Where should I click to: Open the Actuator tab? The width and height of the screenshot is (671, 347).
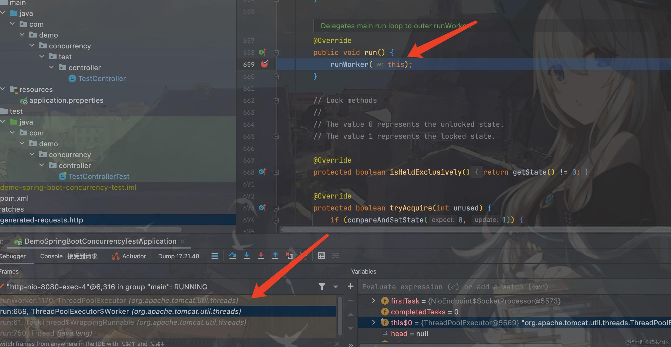tap(129, 256)
